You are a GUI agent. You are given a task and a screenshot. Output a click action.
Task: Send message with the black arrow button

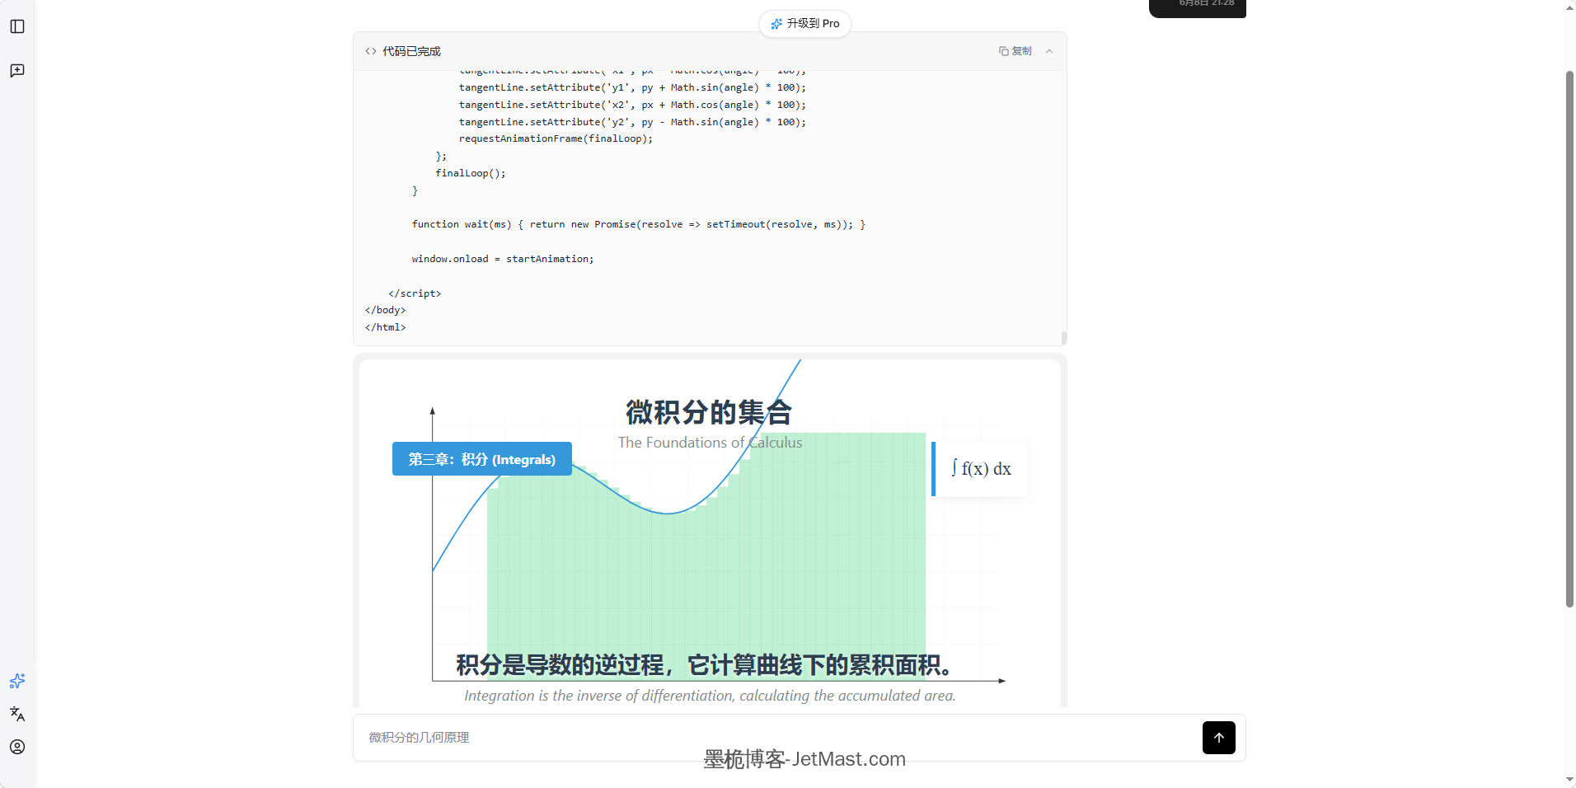click(x=1218, y=738)
